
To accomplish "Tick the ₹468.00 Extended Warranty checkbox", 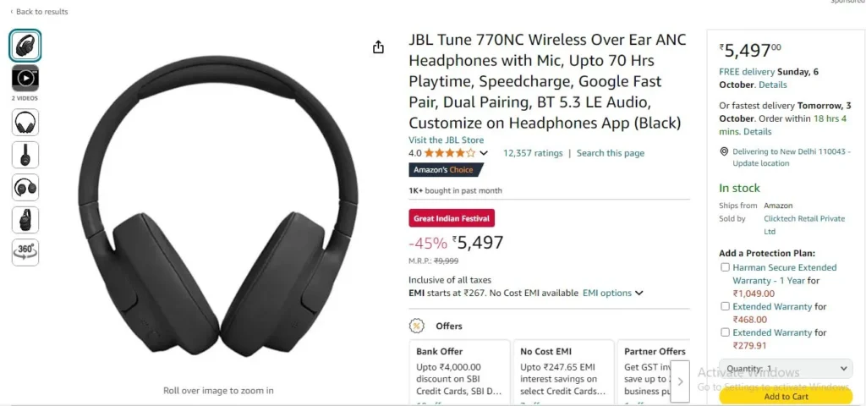I will coord(725,306).
